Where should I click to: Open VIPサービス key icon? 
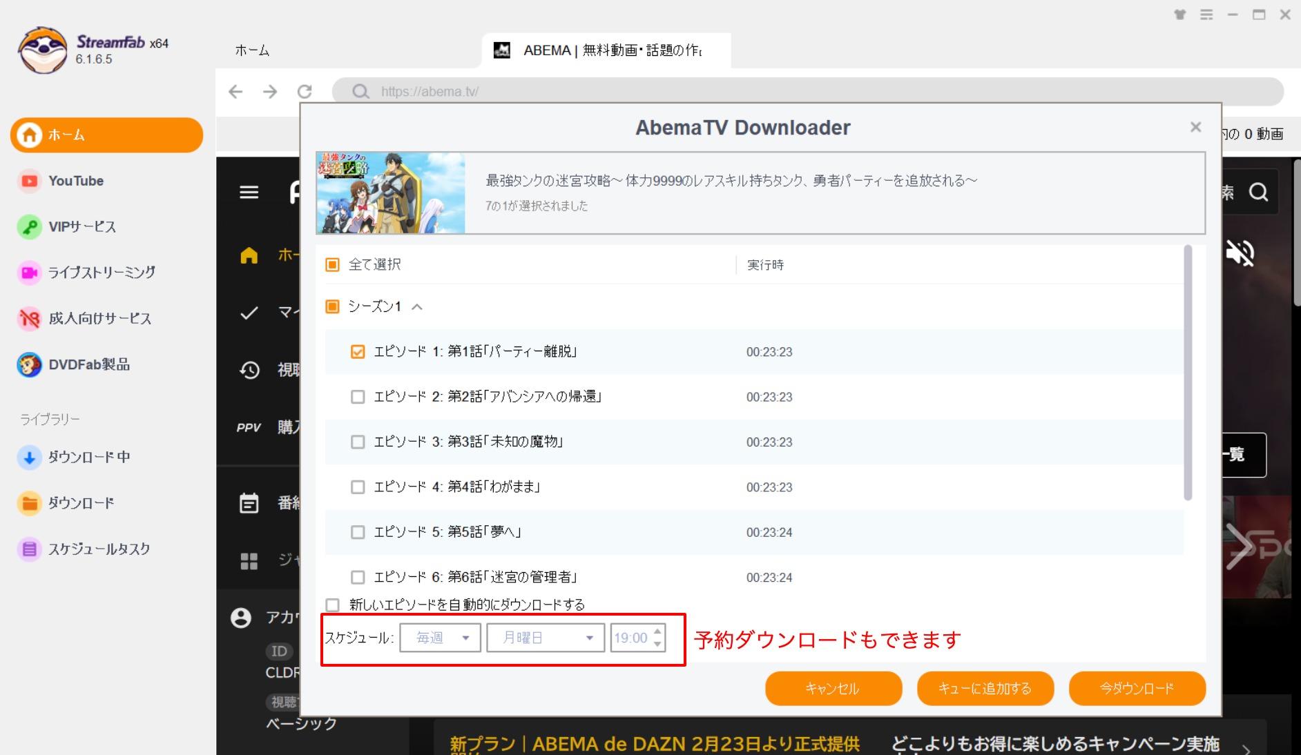pyautogui.click(x=29, y=226)
